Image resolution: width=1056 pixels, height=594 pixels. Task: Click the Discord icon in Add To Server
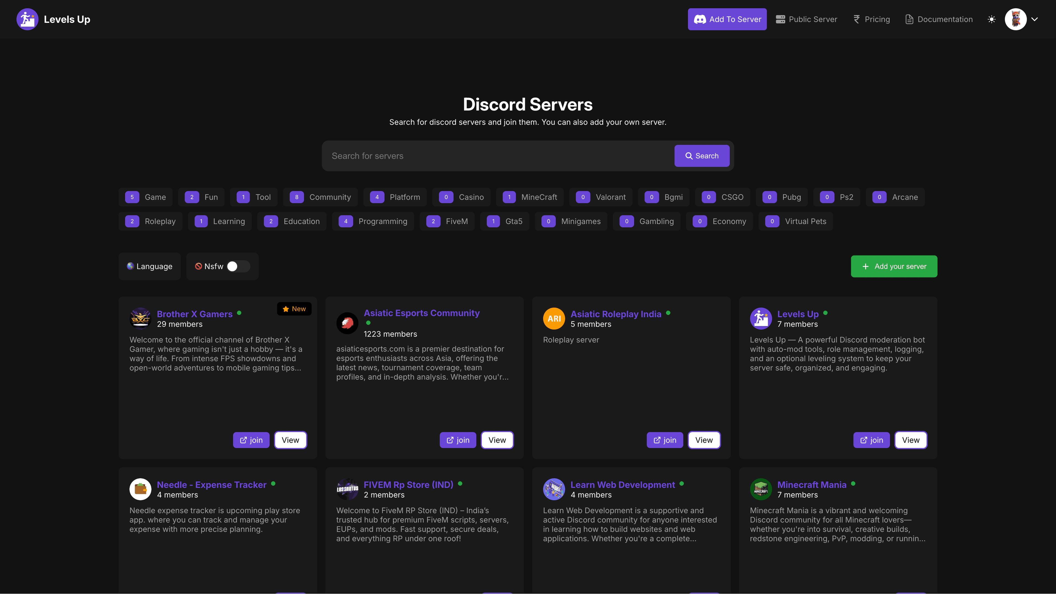pos(700,19)
